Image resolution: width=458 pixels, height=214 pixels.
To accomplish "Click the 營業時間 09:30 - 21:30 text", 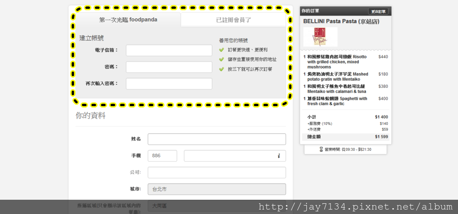I will tap(348, 149).
